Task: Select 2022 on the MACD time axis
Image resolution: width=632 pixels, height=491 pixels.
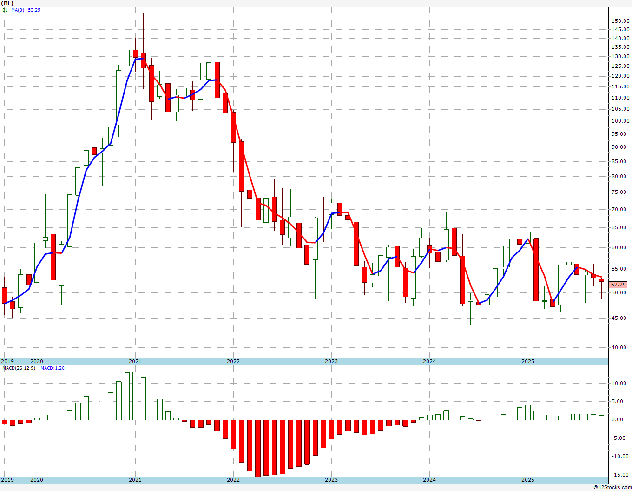Action: (233, 480)
